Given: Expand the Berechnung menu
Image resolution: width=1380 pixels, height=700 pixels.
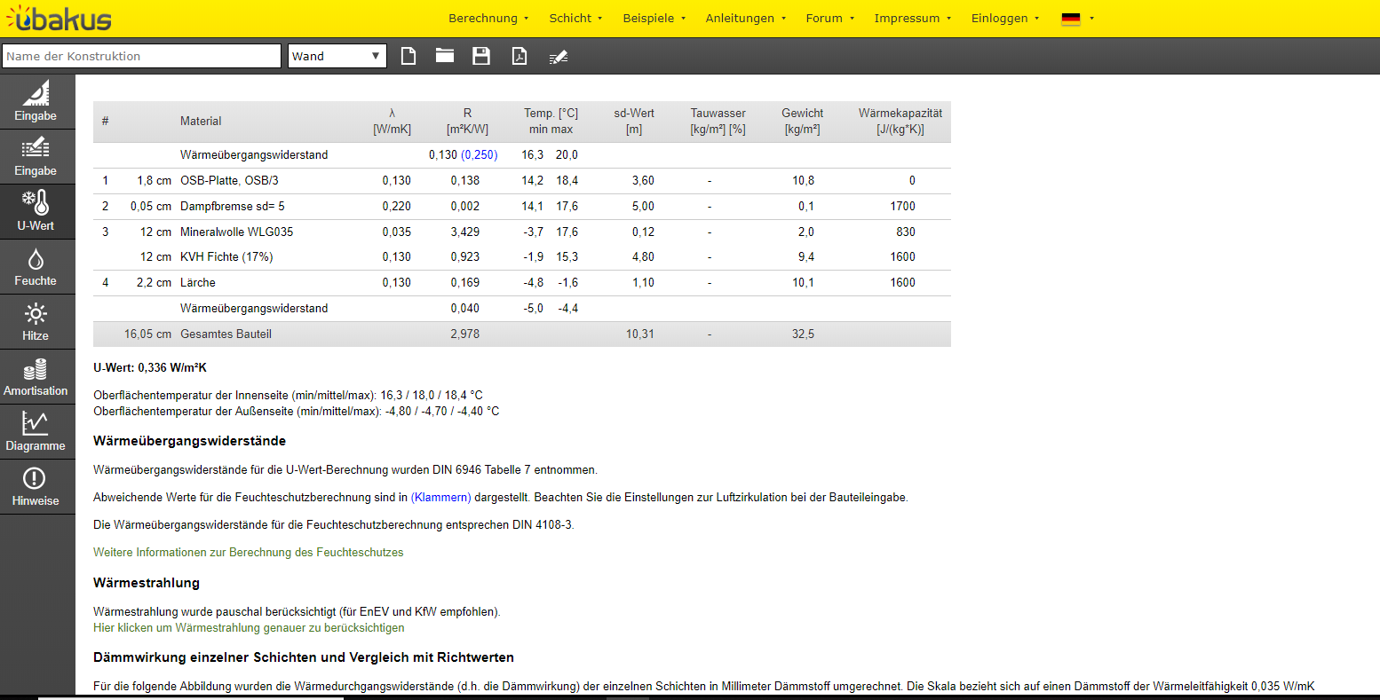Looking at the screenshot, I should pos(488,18).
